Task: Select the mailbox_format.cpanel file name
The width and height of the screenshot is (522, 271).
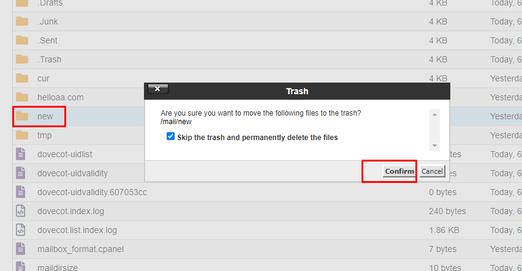Action: [80, 249]
